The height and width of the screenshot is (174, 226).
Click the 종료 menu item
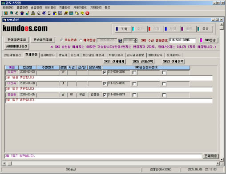[107, 8]
